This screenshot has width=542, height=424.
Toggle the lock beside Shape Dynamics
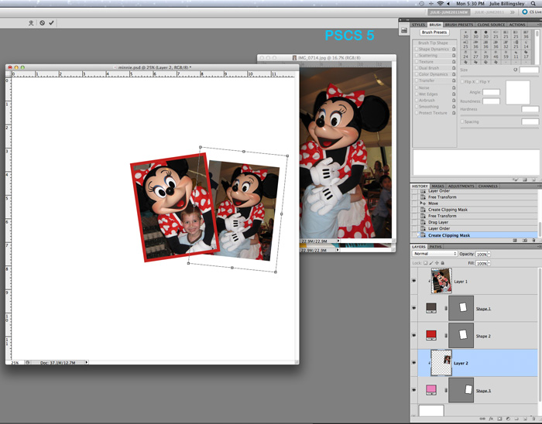(454, 49)
